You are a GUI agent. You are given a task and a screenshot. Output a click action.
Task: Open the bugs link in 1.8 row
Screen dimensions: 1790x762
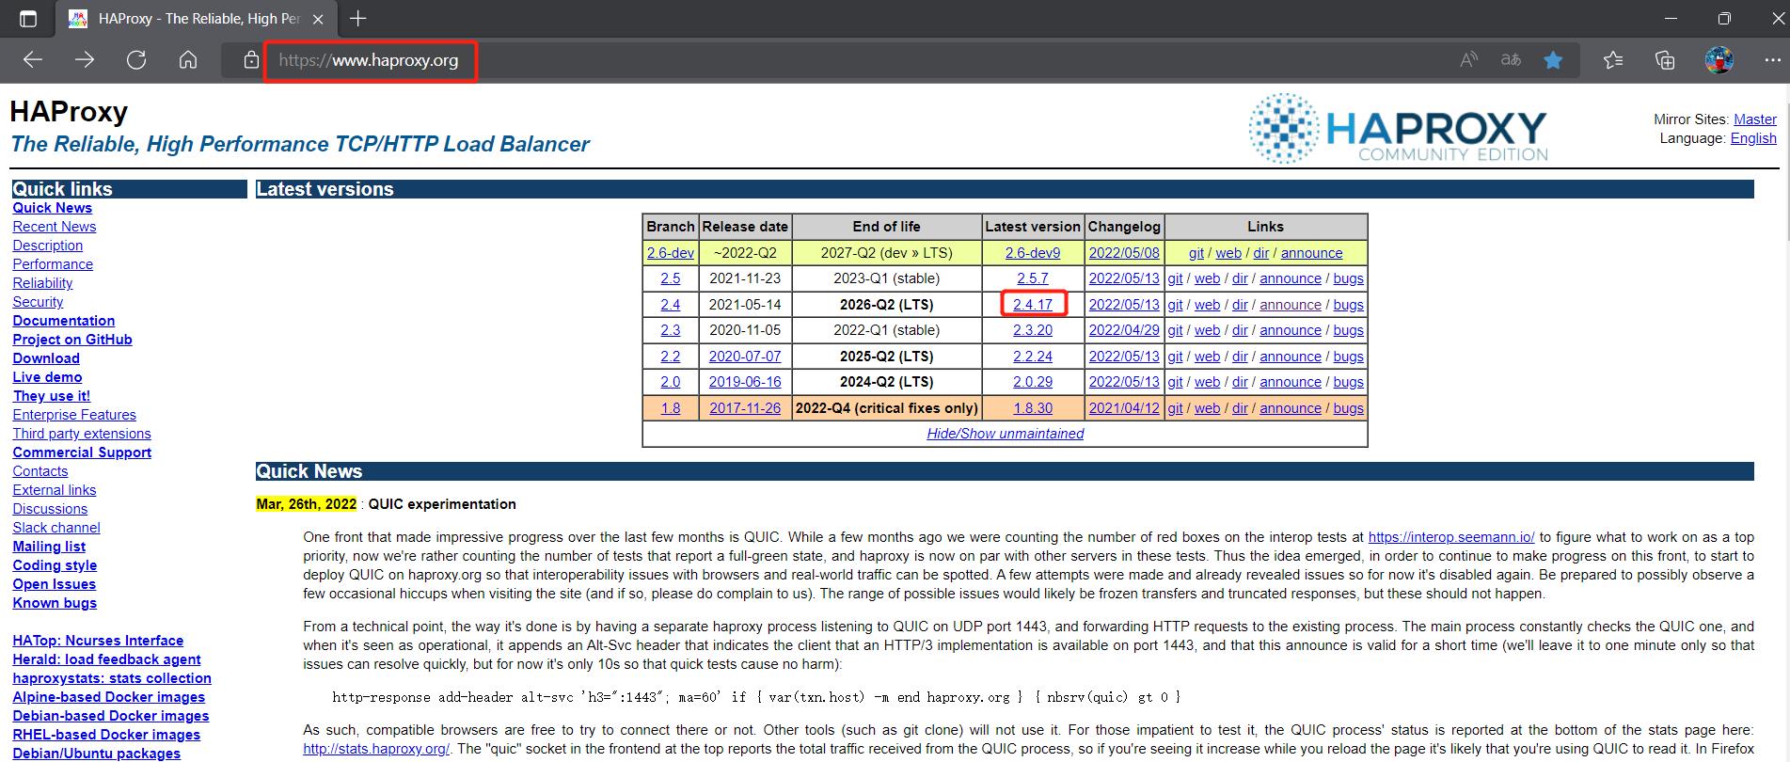pyautogui.click(x=1348, y=408)
